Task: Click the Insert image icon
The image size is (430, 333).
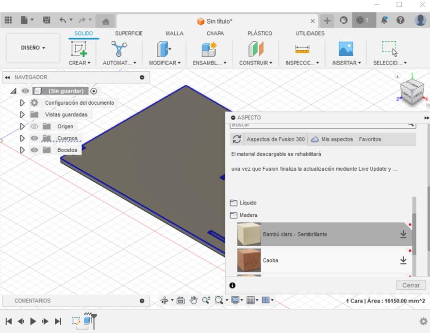Action: tap(346, 49)
